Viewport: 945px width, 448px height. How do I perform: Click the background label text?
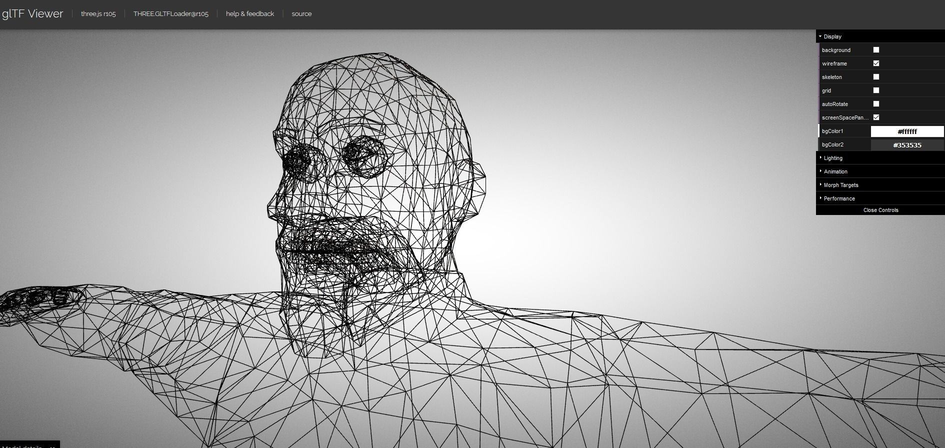[836, 50]
